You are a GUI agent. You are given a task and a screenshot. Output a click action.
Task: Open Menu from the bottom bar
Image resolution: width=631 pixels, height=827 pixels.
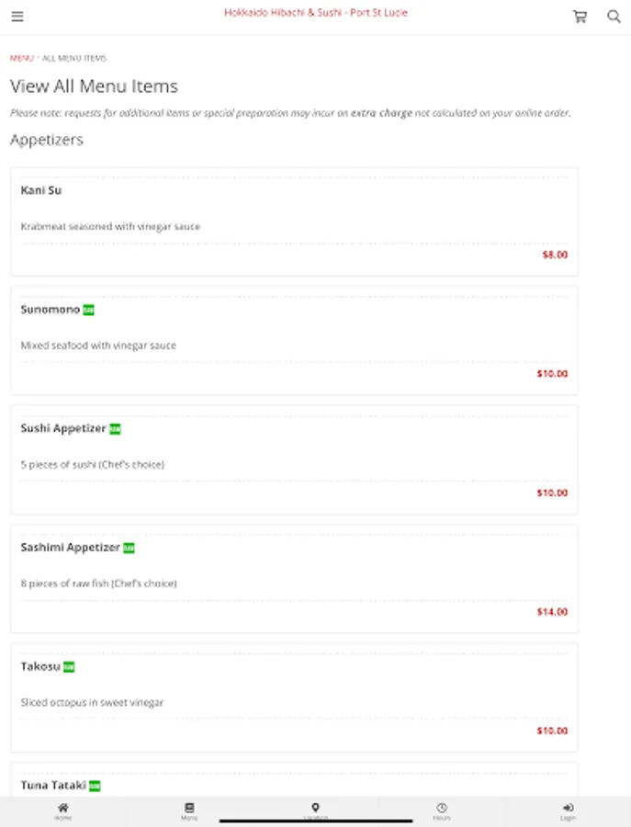pyautogui.click(x=189, y=810)
